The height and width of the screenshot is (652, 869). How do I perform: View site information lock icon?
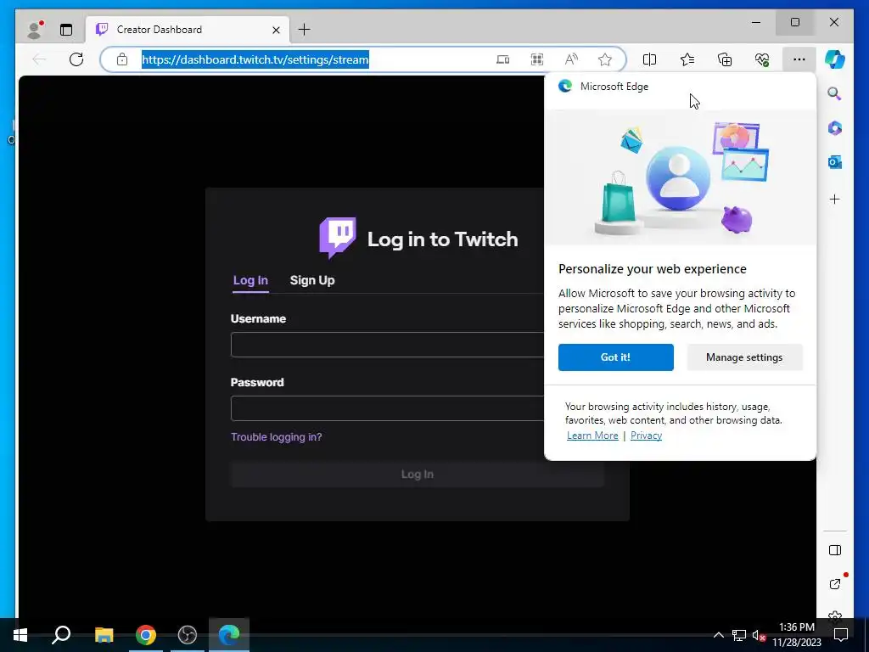122,59
